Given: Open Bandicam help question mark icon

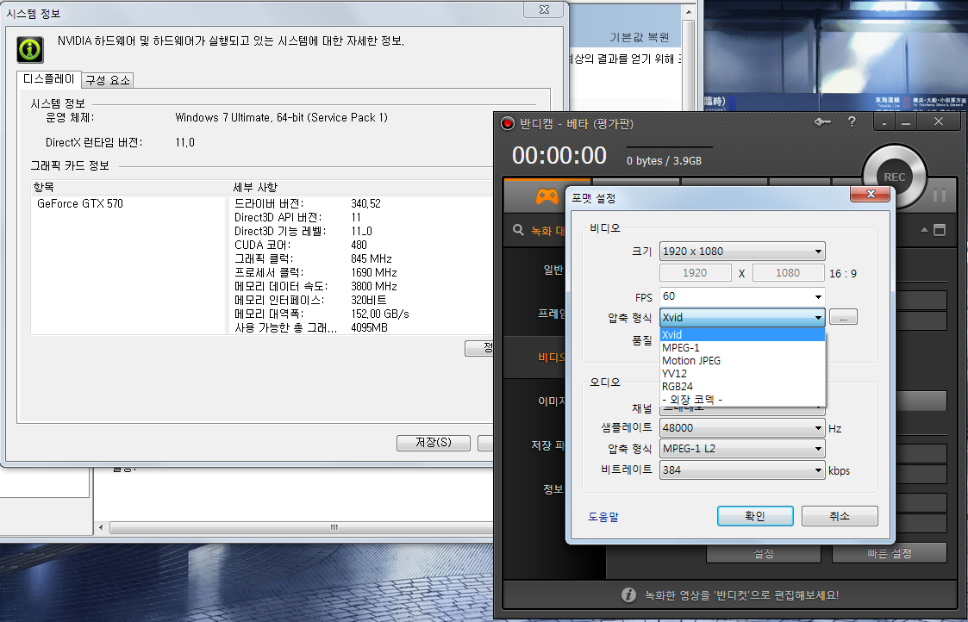Looking at the screenshot, I should click(852, 121).
